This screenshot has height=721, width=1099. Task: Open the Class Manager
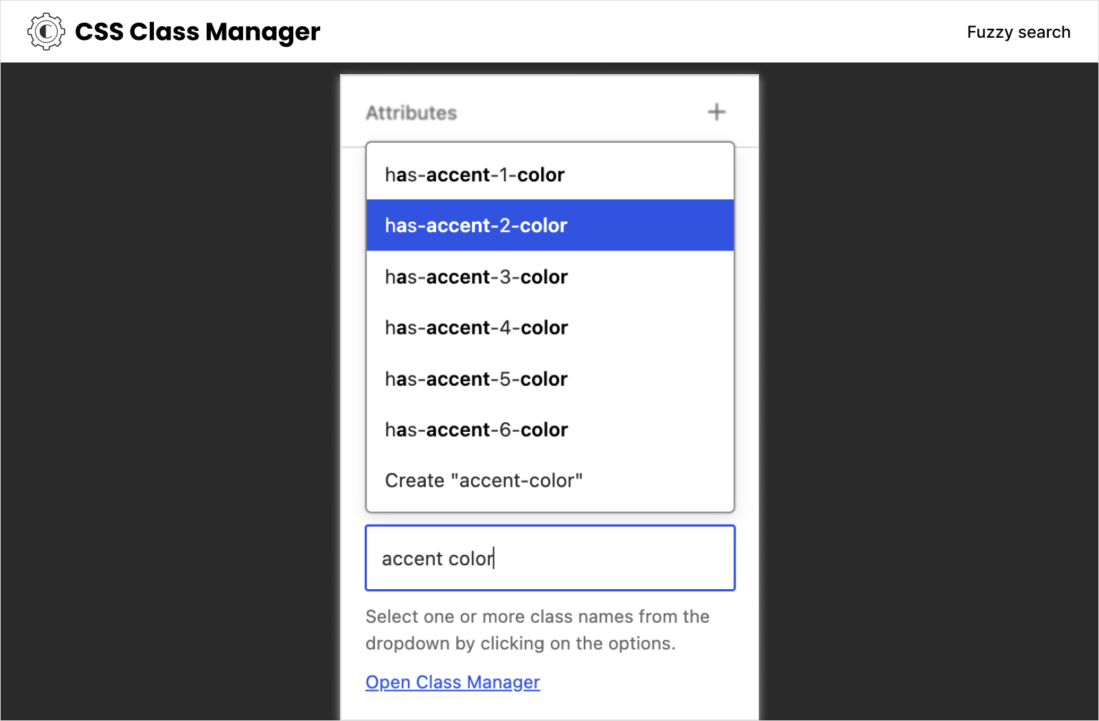452,682
